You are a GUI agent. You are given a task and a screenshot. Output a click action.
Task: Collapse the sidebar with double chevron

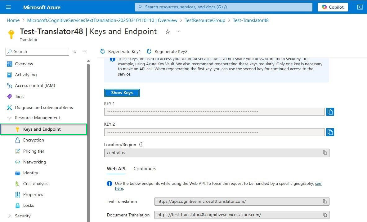[85, 52]
